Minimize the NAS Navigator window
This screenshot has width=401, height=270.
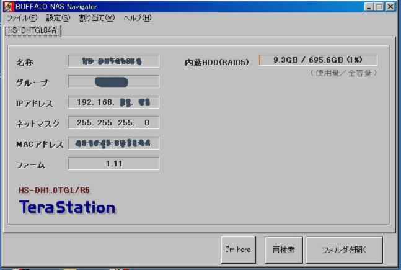click(369, 6)
